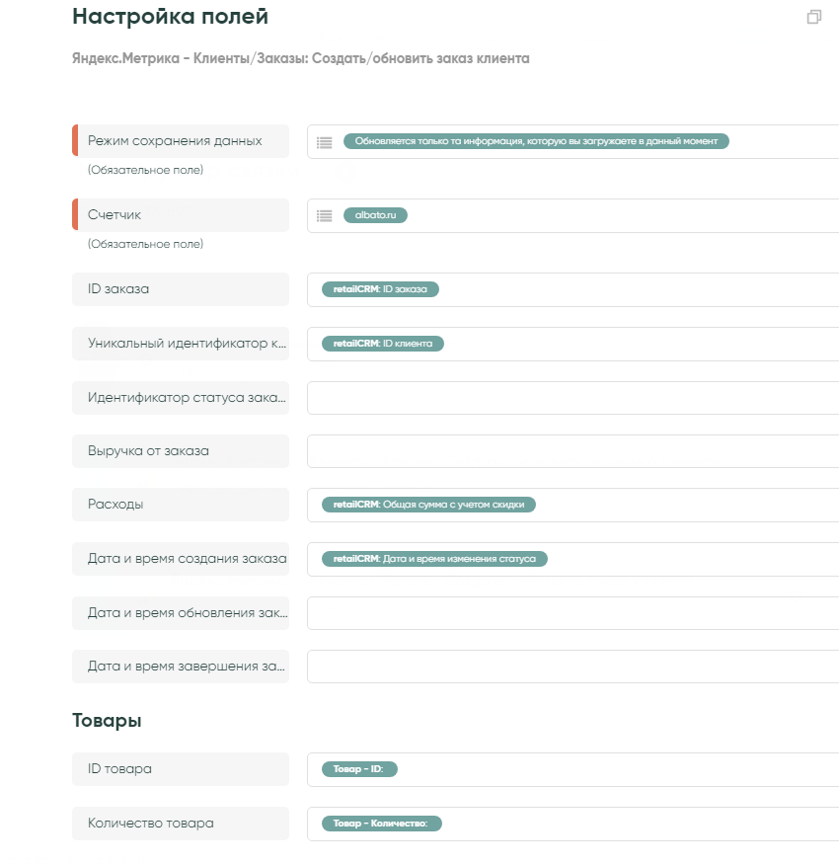Focus the Идентификатор статуса заказа input field
Viewport: 839px width, 865px height.
pos(572,398)
